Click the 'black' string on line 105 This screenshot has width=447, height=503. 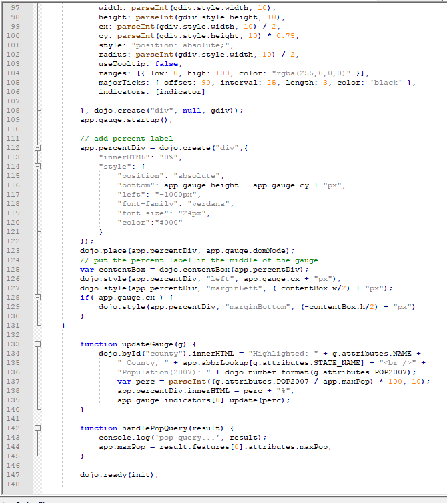click(386, 83)
